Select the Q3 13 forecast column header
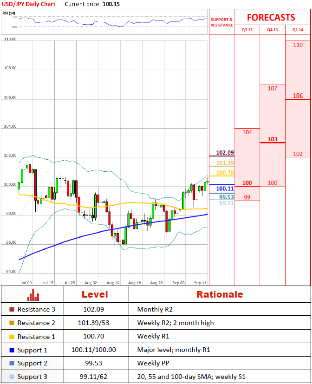 247,30
